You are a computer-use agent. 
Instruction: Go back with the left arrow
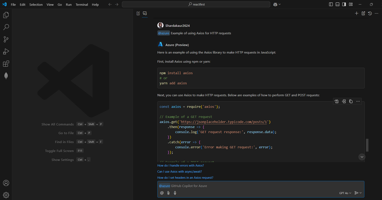coord(110,4)
